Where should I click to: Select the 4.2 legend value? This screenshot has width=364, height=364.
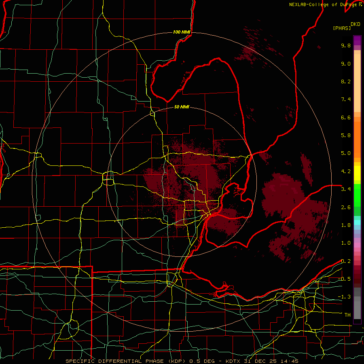(x=346, y=171)
